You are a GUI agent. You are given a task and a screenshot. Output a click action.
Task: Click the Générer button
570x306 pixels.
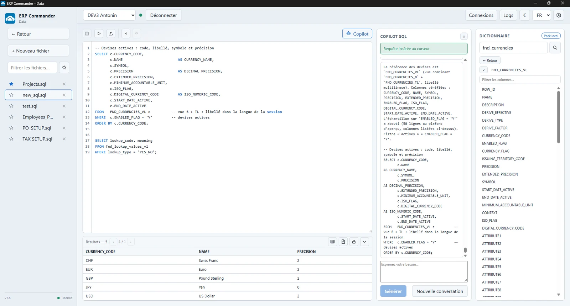[393, 291]
